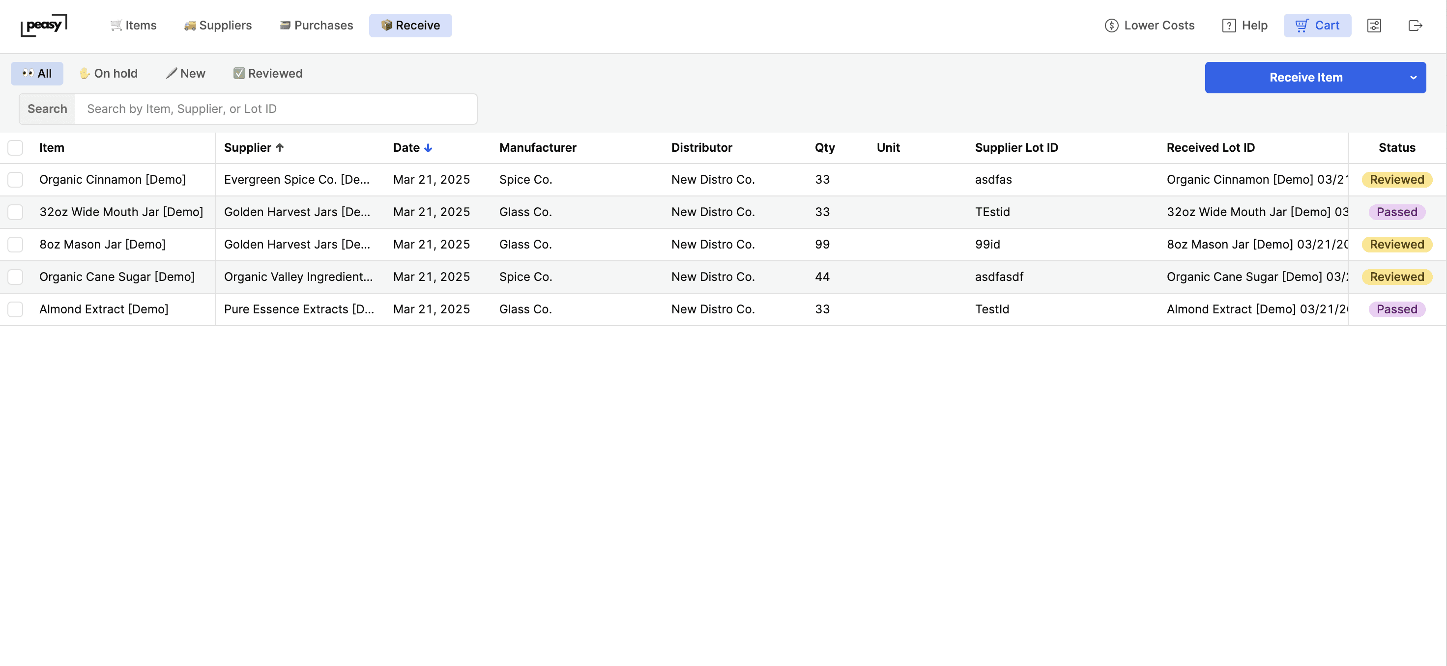The image size is (1447, 666).
Task: Click supplier lot ID asdfas
Action: coord(993,180)
